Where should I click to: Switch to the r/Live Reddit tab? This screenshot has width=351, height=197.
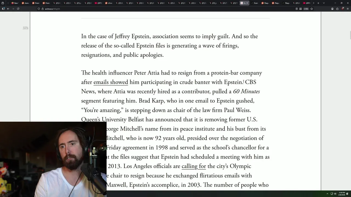click(x=109, y=3)
